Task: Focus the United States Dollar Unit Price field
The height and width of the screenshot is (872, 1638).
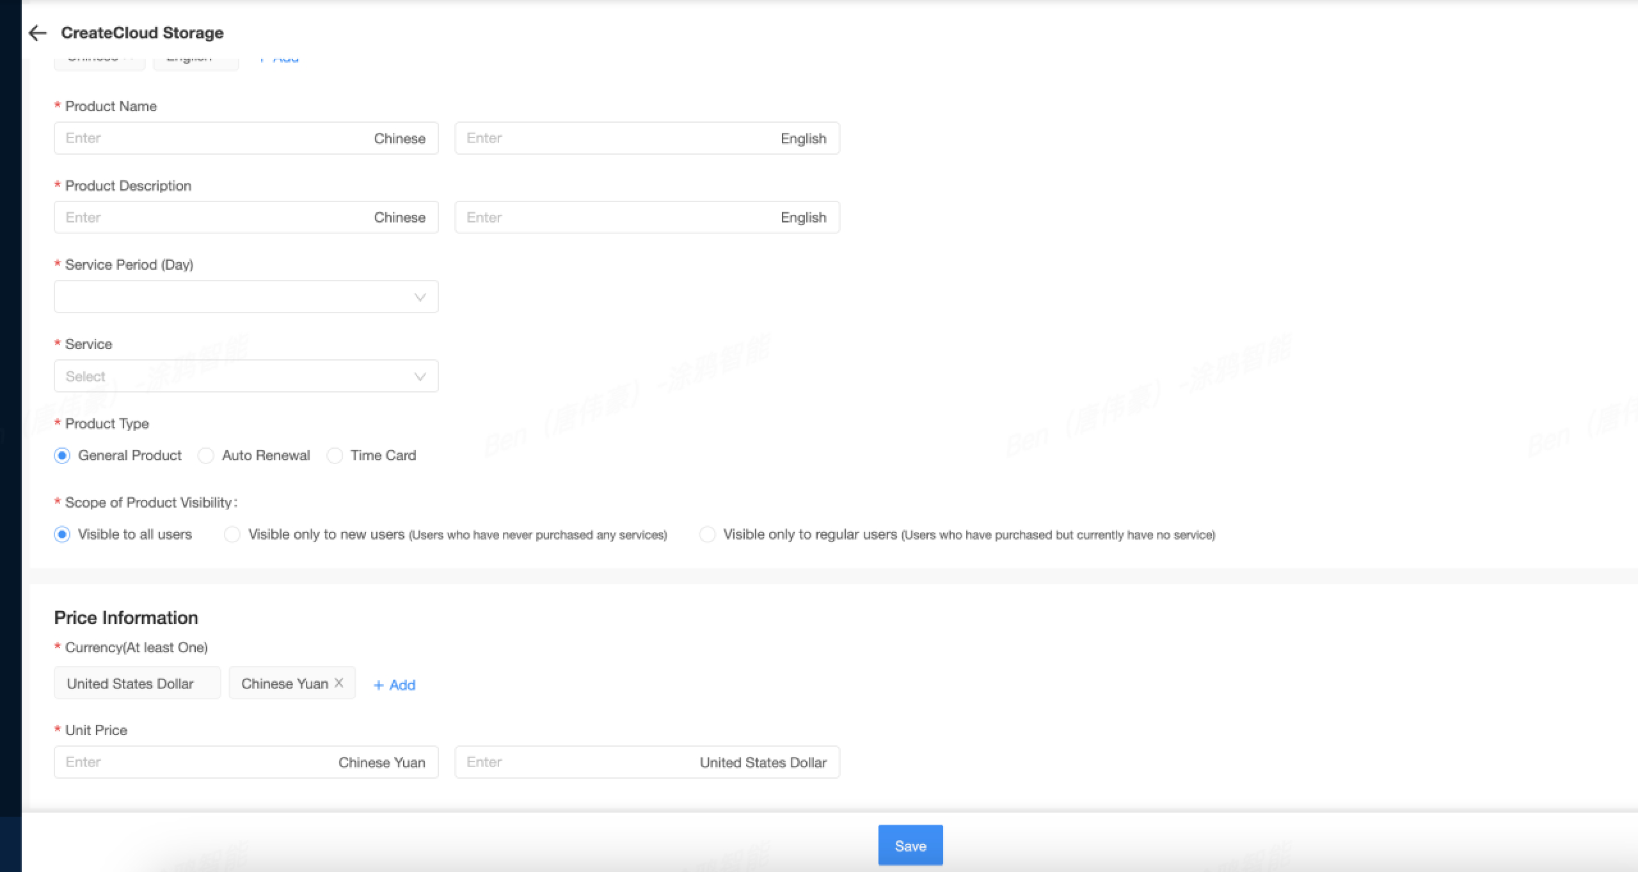Action: (x=648, y=762)
